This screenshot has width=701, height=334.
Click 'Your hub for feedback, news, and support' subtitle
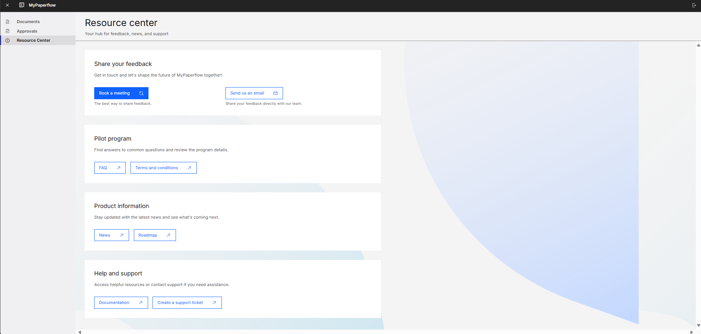(126, 34)
